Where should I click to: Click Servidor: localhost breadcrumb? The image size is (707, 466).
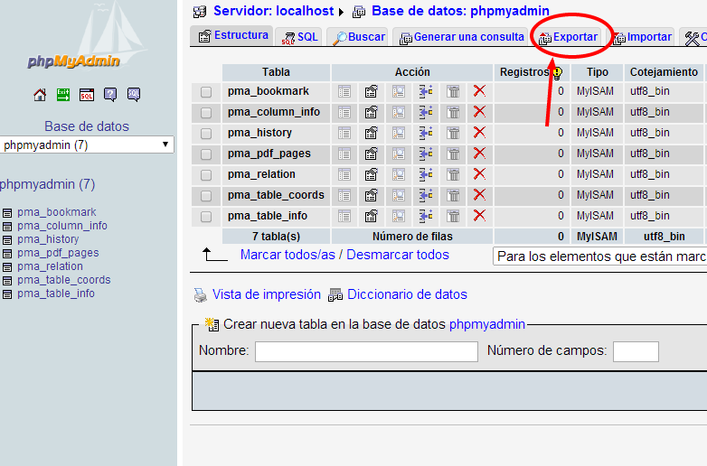click(x=273, y=11)
